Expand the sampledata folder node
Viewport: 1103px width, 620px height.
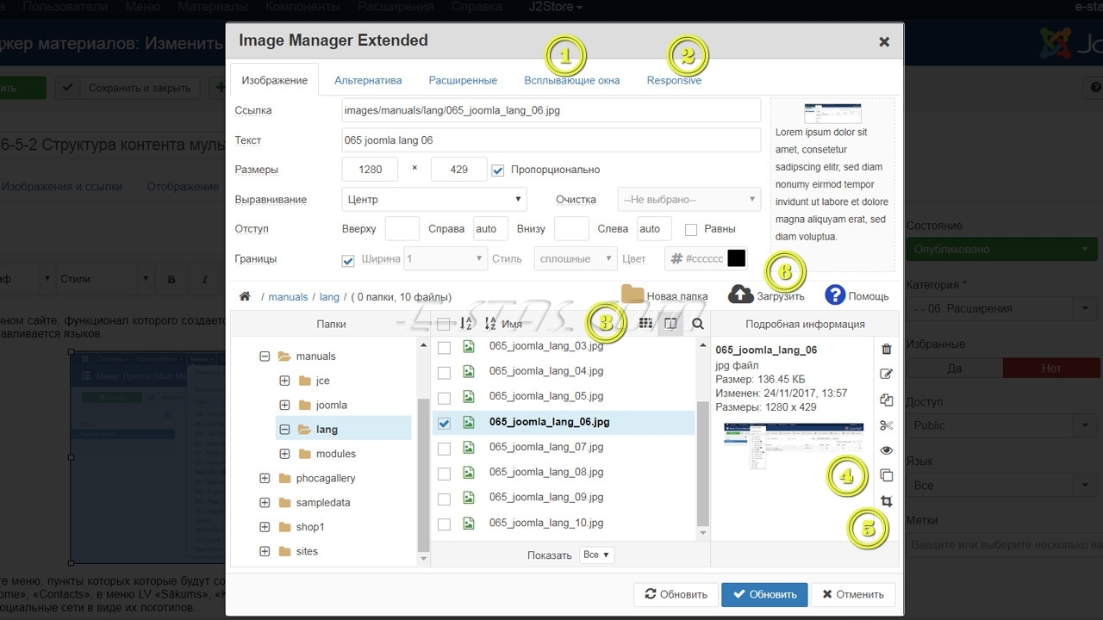coord(265,502)
